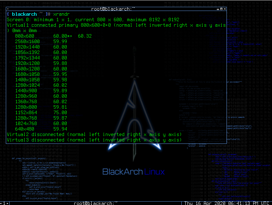Select the 1360x768 resolution entry
272x205 pixels.
[x=26, y=101]
